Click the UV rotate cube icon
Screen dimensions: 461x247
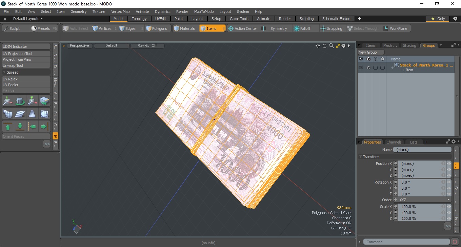tap(20, 101)
